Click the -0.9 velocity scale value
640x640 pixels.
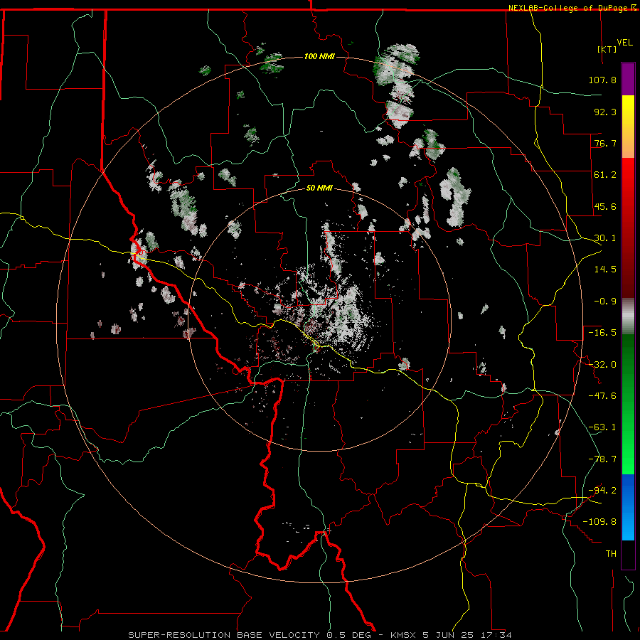[x=605, y=302]
